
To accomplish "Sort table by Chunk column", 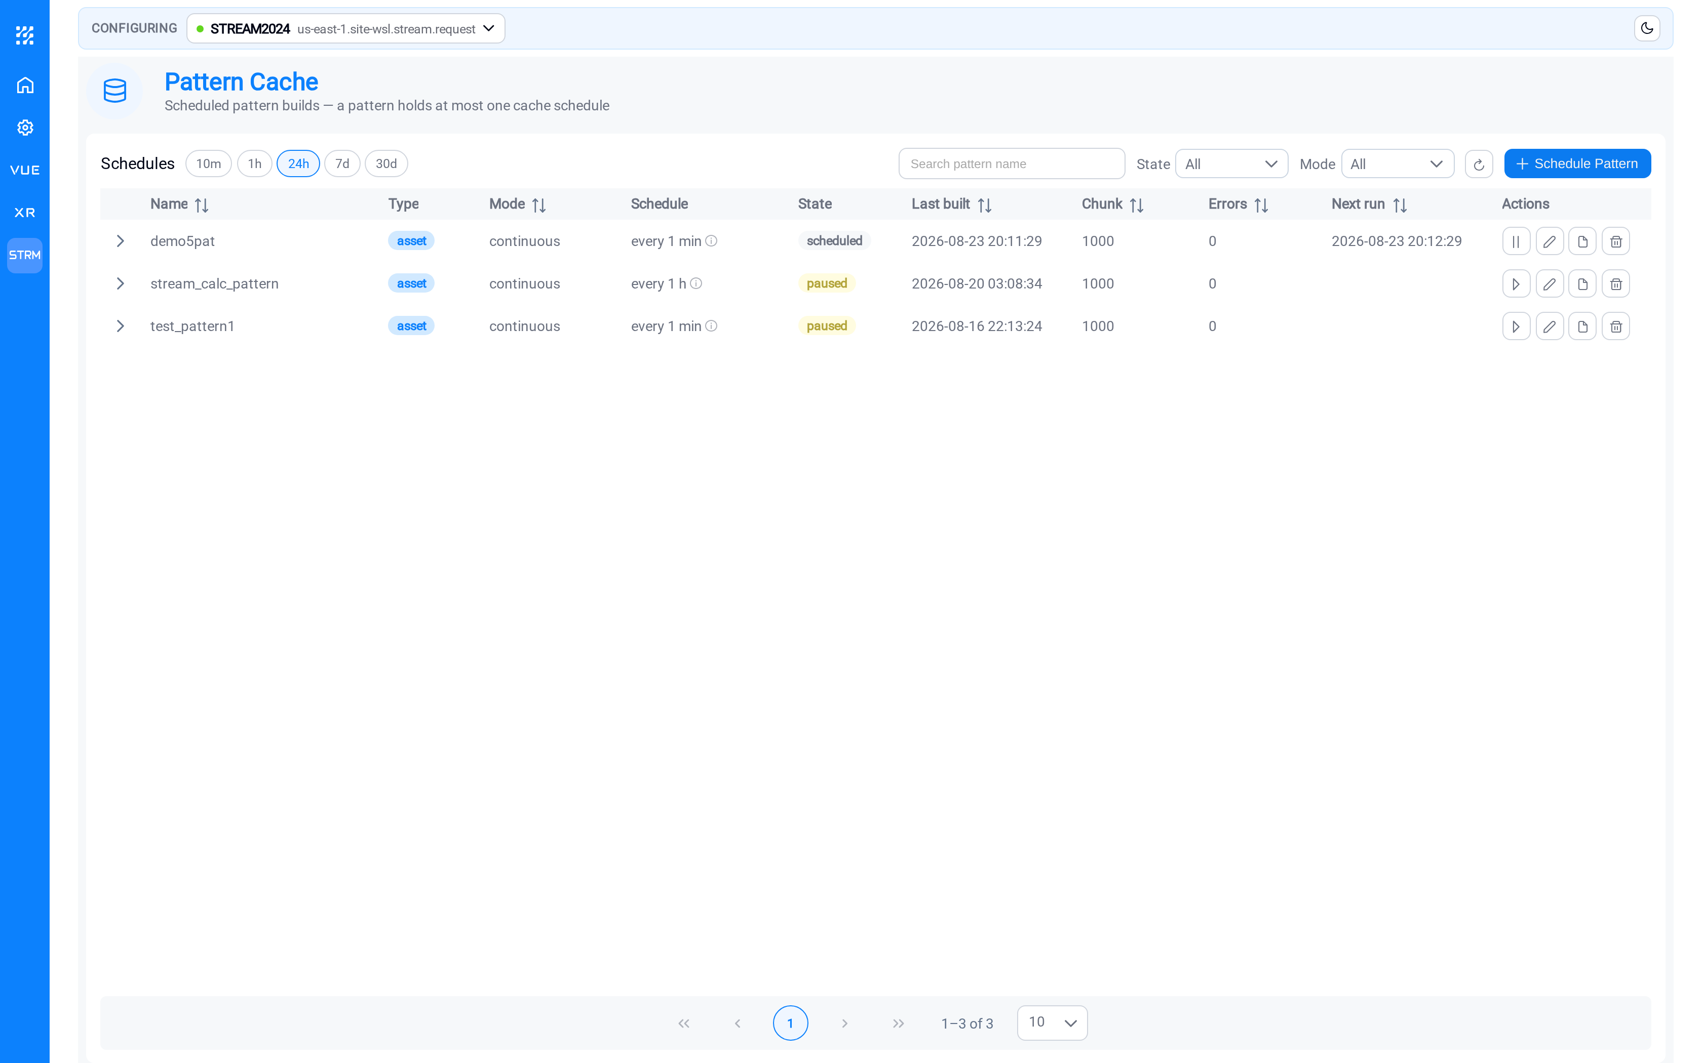I will [x=1136, y=205].
